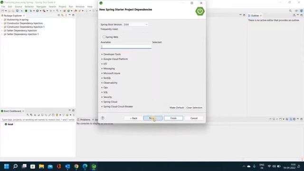Open the Refactor menu

point(29,7)
